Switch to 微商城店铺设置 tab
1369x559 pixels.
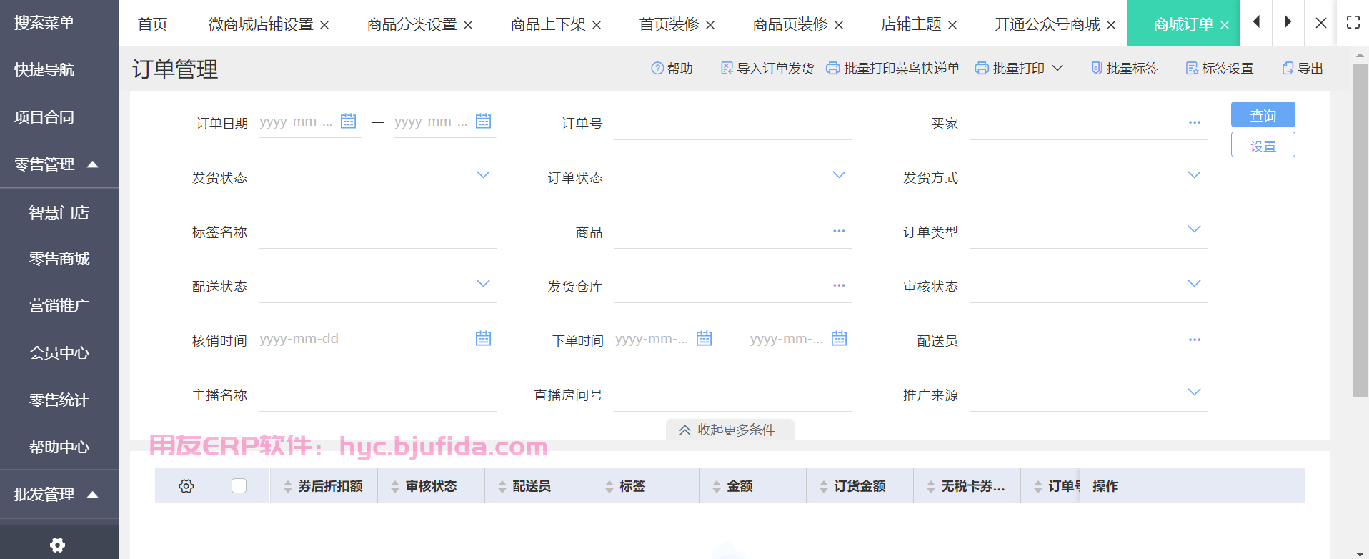pyautogui.click(x=261, y=24)
